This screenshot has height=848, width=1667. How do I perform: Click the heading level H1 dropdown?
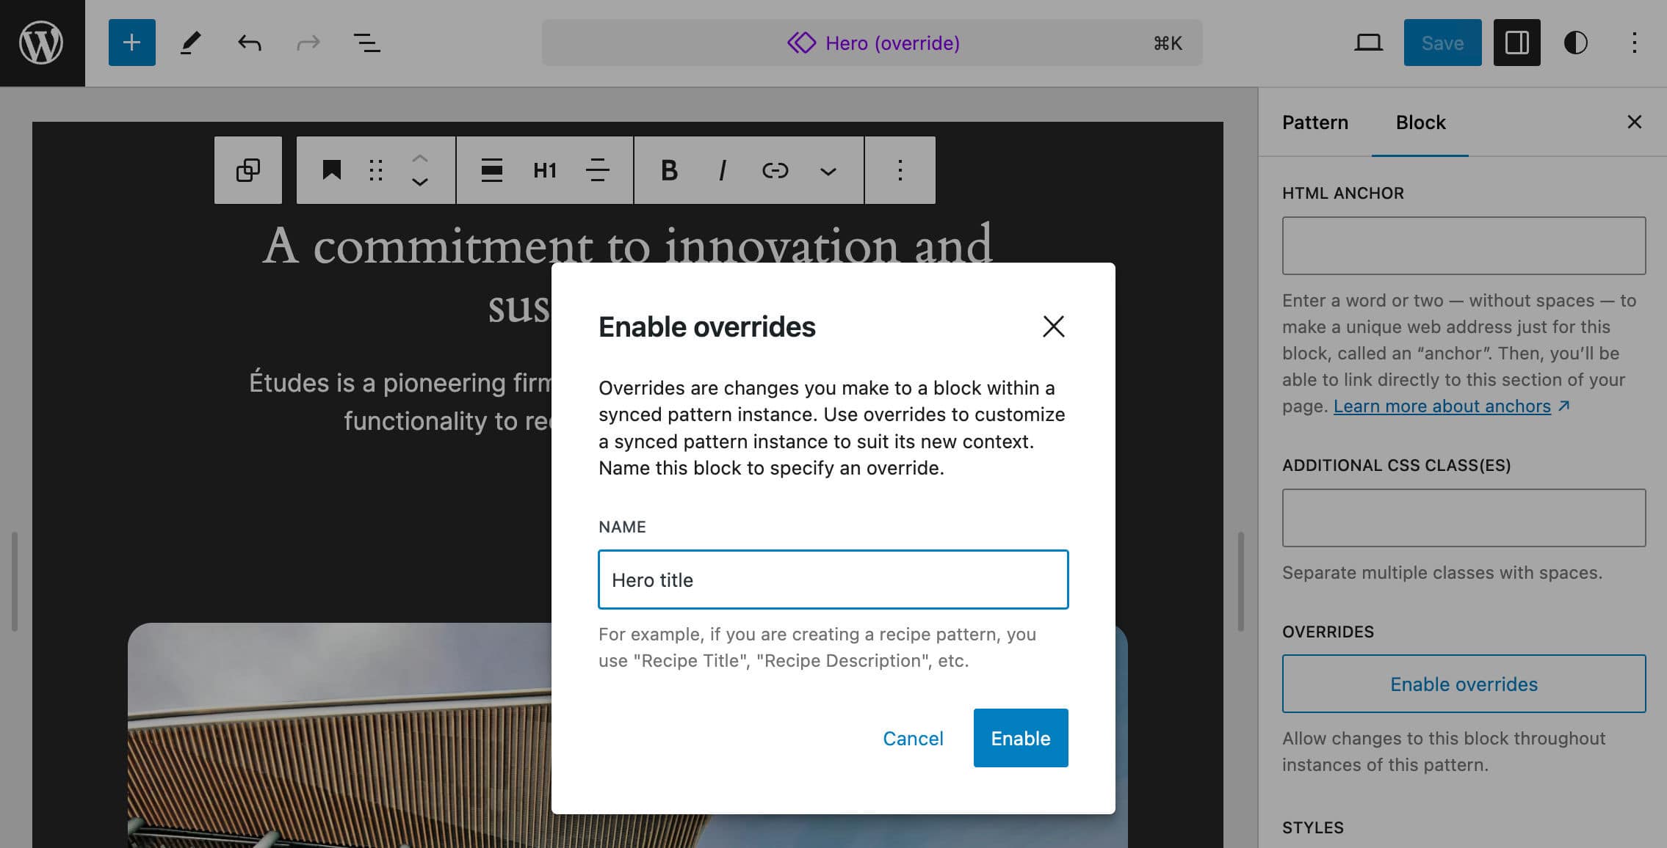[x=544, y=169]
